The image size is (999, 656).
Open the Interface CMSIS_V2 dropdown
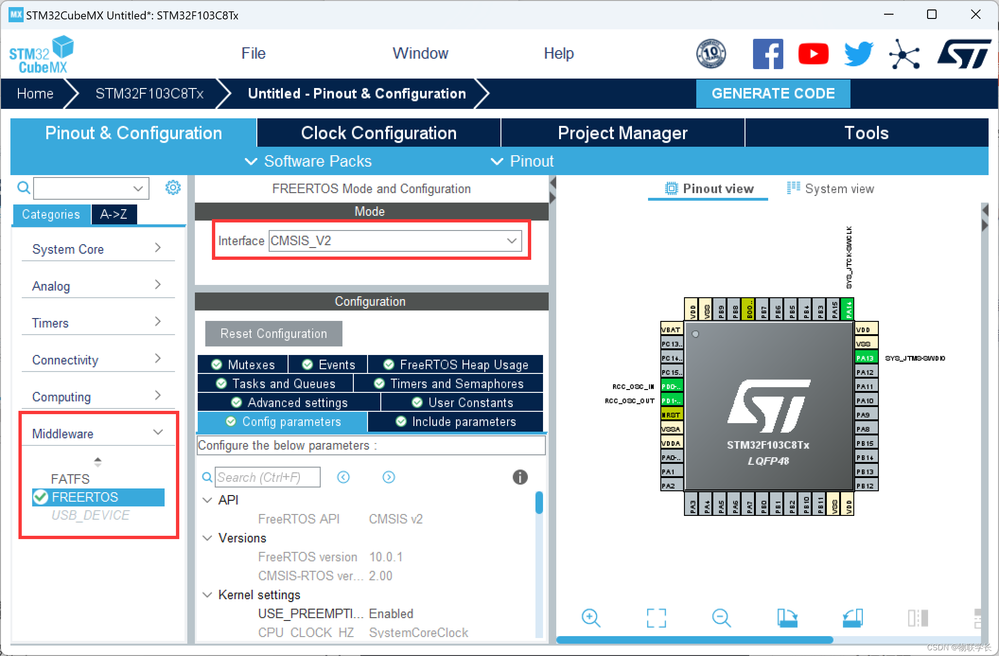point(395,240)
